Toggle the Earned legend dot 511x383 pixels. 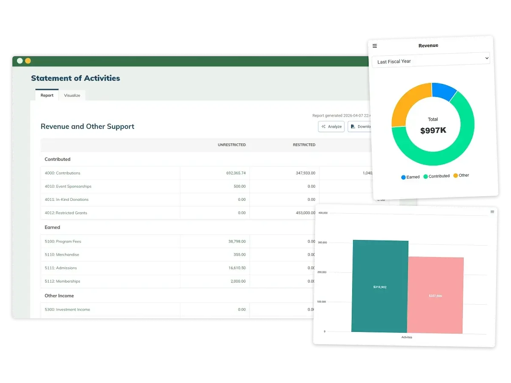pos(403,177)
